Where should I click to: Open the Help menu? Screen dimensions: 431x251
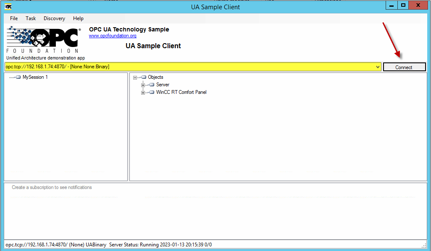[x=78, y=18]
